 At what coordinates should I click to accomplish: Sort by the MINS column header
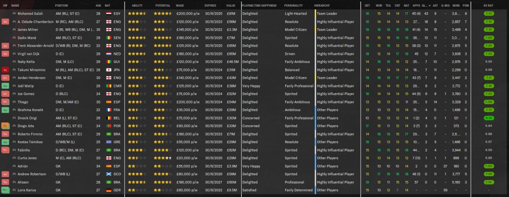(x=456, y=6)
